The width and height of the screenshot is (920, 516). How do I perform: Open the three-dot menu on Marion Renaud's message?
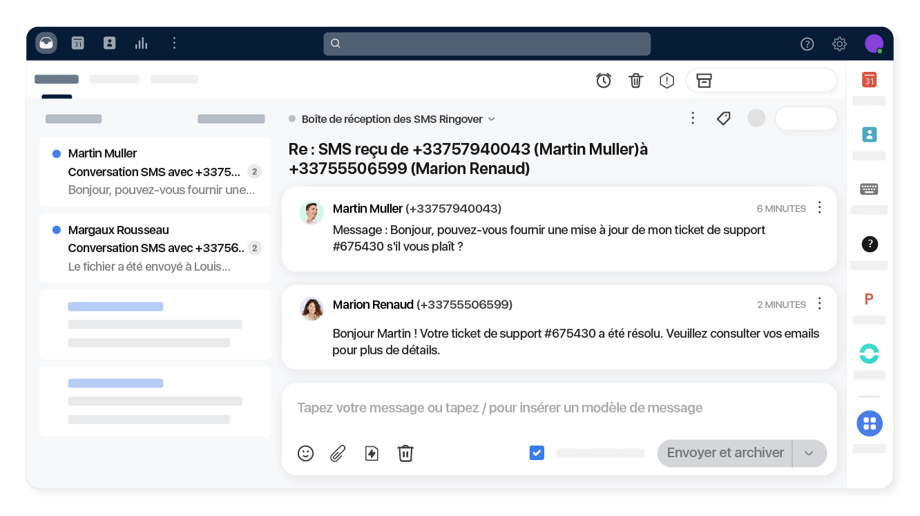tap(819, 303)
